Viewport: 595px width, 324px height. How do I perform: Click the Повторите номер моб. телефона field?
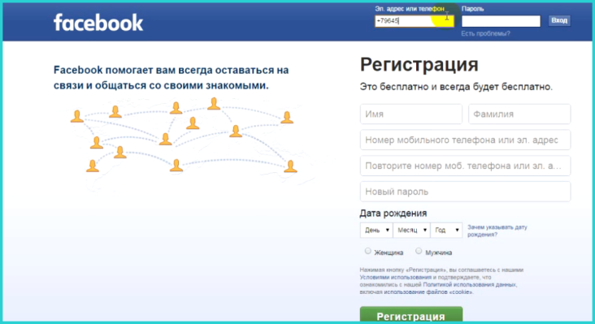click(x=465, y=166)
